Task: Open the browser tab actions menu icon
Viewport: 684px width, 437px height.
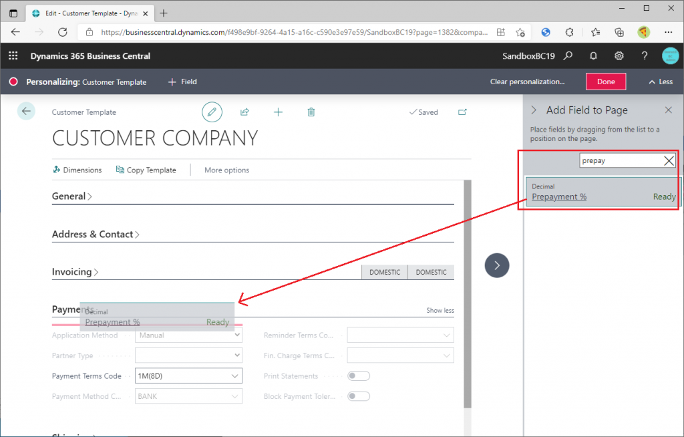Action: (x=13, y=13)
